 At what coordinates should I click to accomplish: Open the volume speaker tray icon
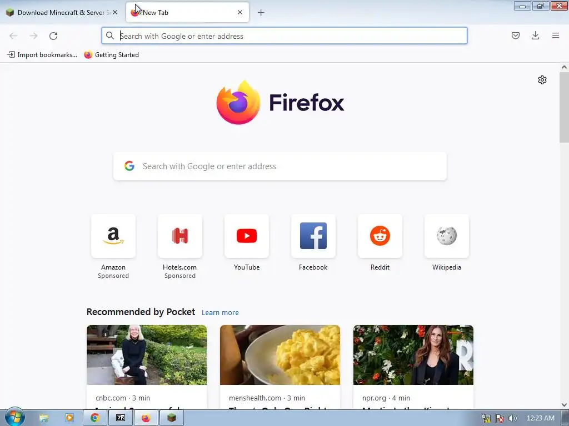tap(512, 418)
